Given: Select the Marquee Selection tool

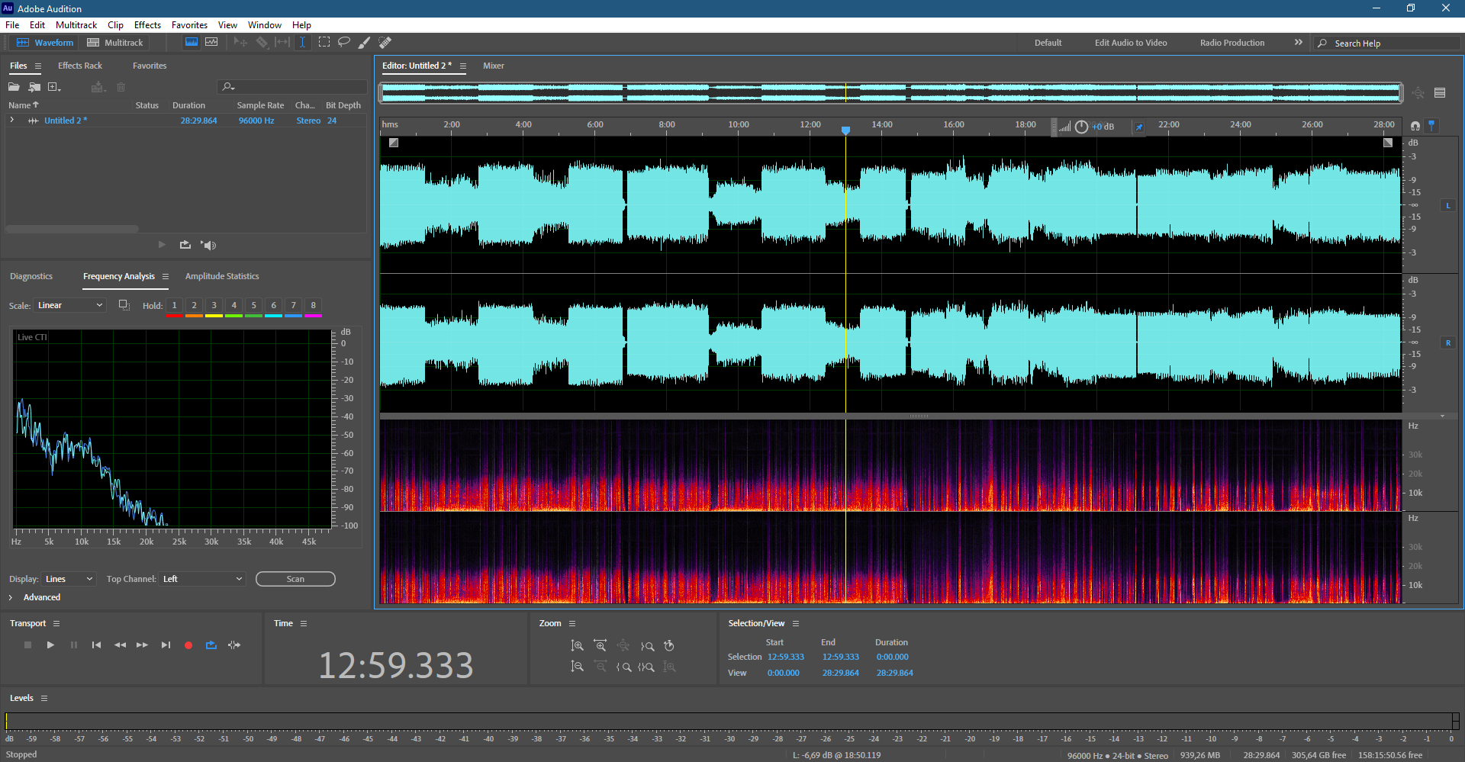Looking at the screenshot, I should tap(324, 43).
